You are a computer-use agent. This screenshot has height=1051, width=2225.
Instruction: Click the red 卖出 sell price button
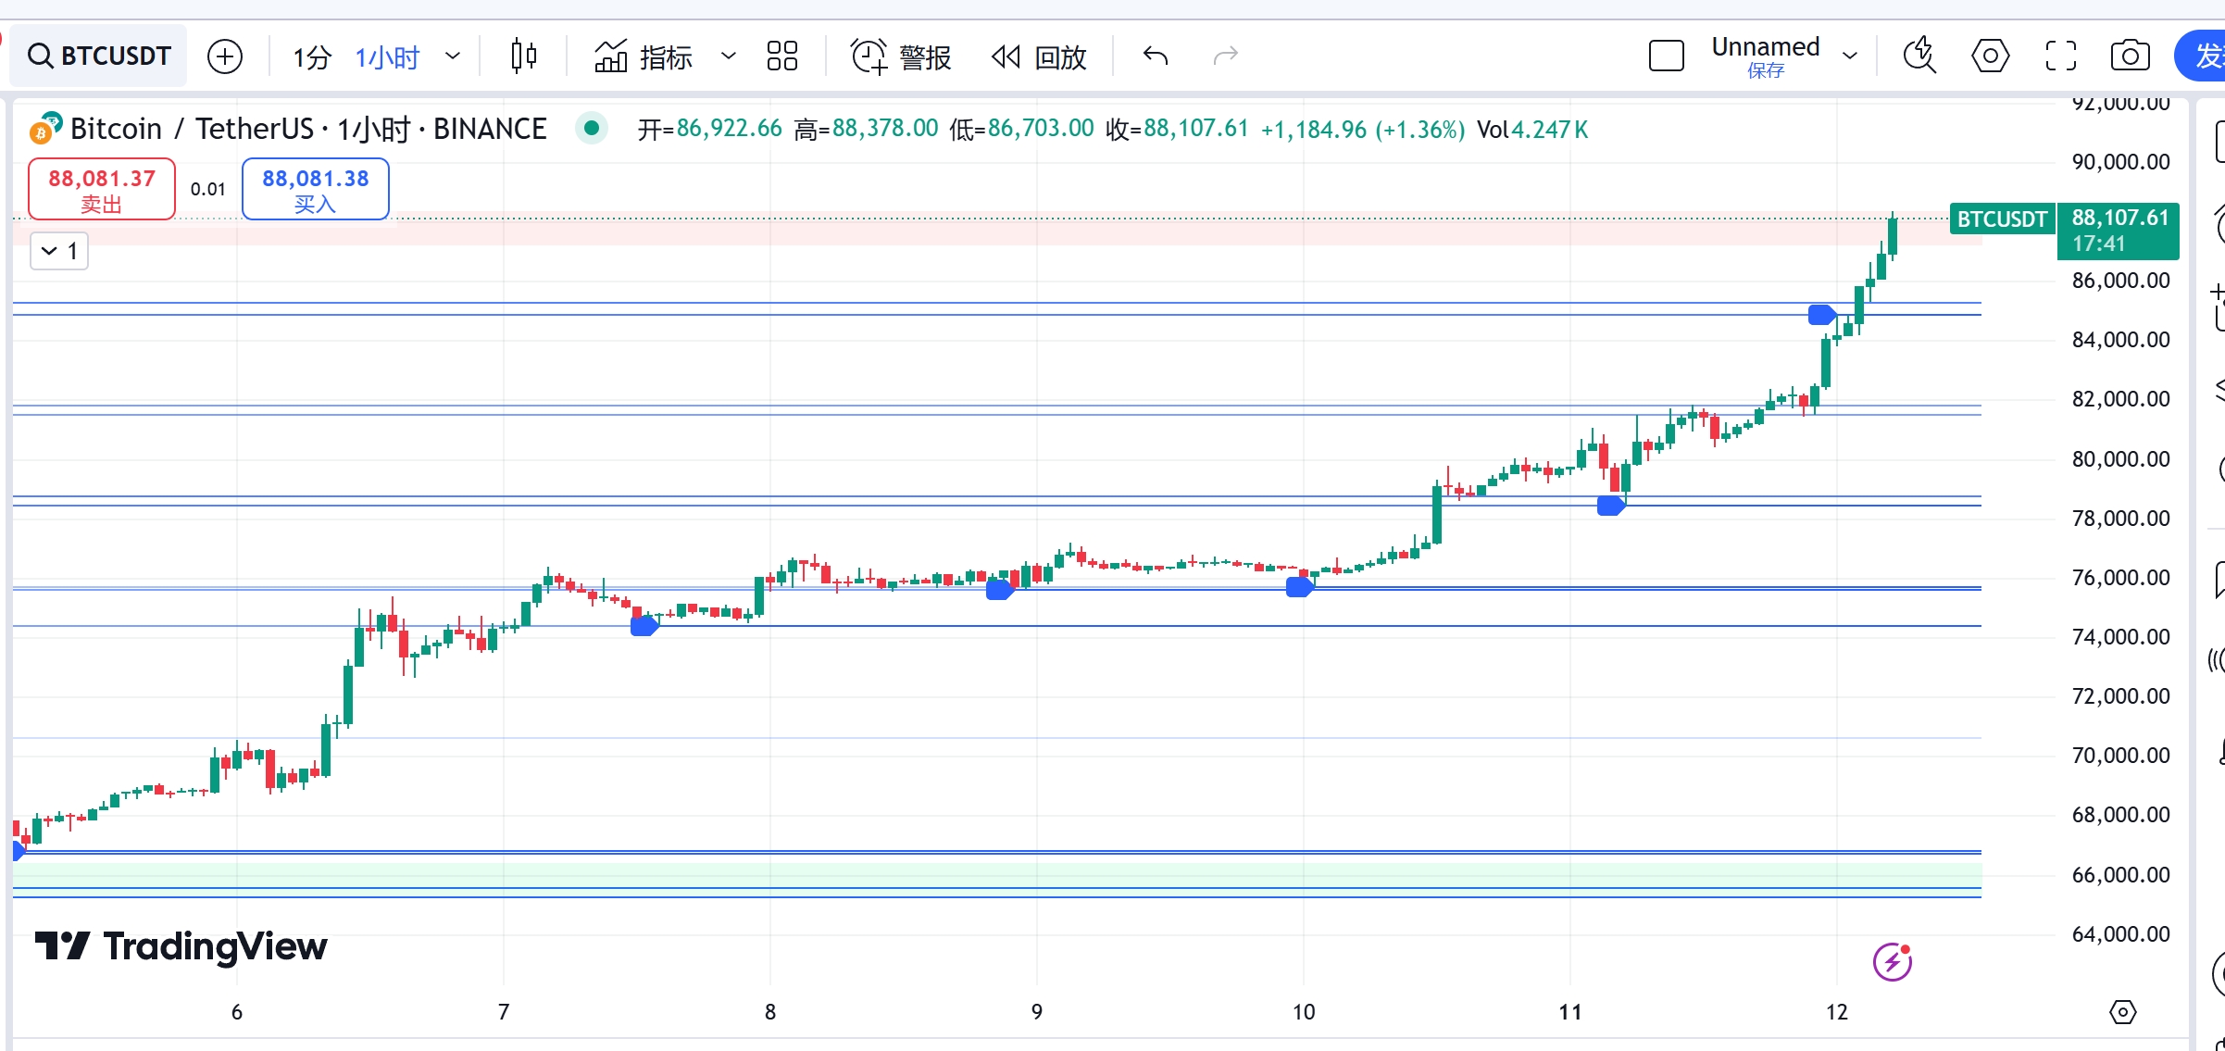[x=102, y=189]
